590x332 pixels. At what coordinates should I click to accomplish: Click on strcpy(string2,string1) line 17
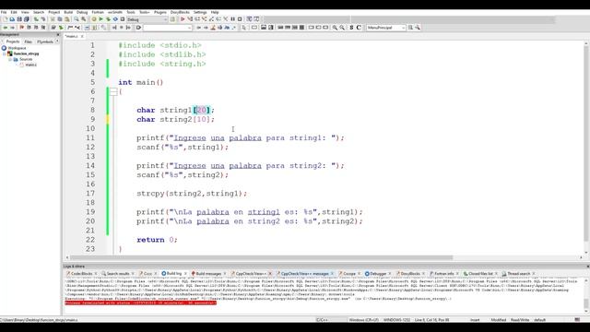[x=192, y=194]
